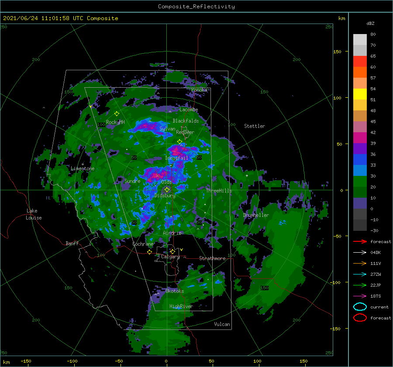The width and height of the screenshot is (393, 367).
Task: Click the white 04DK arrow in legend
Action: (360, 252)
